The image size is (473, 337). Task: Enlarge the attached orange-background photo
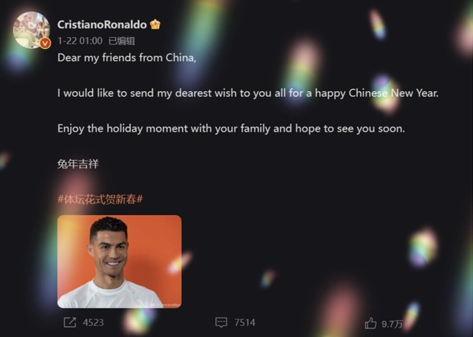click(x=120, y=261)
